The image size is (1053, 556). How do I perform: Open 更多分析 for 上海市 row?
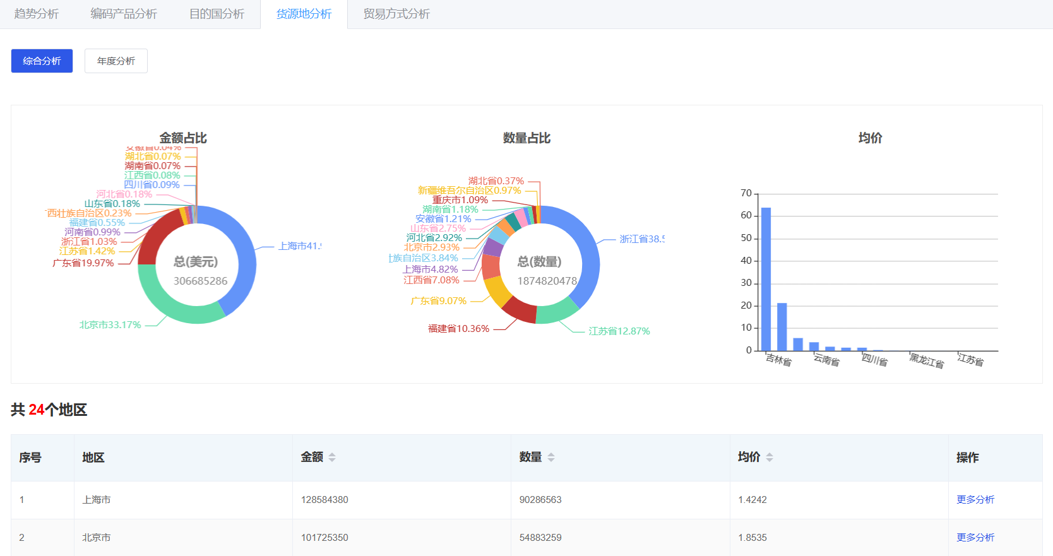coord(975,499)
